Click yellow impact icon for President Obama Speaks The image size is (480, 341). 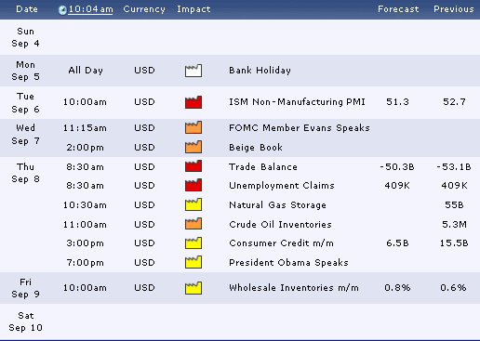(x=193, y=262)
